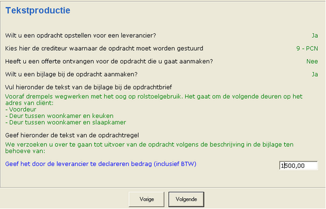Image resolution: width=326 pixels, height=209 pixels.
Task: Select the Kies hier de crediteur question
Action: tap(104, 49)
